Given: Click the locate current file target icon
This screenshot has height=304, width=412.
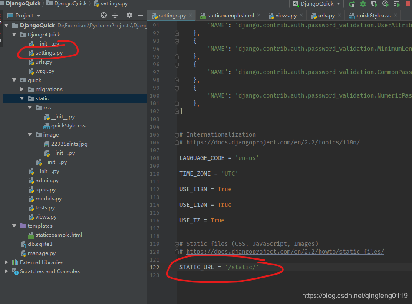Looking at the screenshot, I should click(x=103, y=16).
